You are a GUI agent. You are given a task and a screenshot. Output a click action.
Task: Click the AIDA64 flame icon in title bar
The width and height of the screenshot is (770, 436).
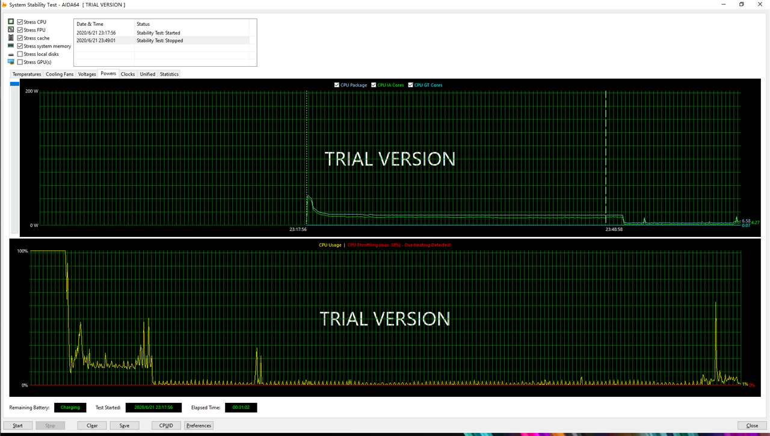(x=4, y=4)
